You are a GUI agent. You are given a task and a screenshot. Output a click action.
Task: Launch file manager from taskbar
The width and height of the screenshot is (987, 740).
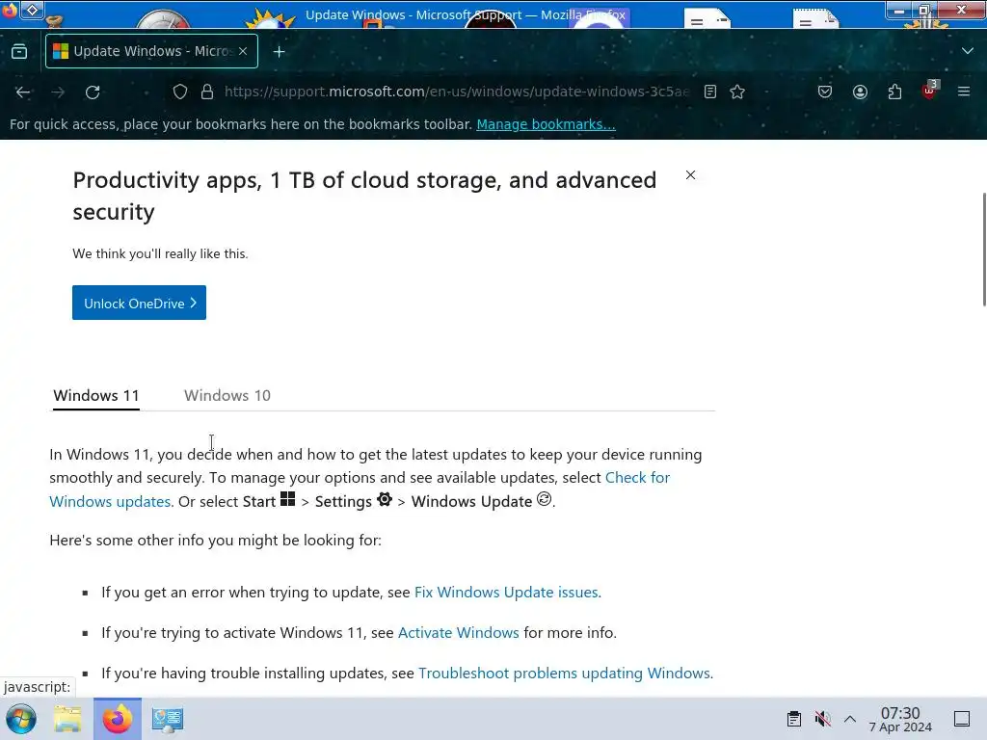click(67, 719)
